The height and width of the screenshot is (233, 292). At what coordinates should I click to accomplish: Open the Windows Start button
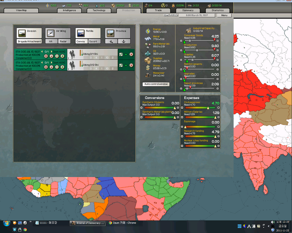[x=7, y=223]
